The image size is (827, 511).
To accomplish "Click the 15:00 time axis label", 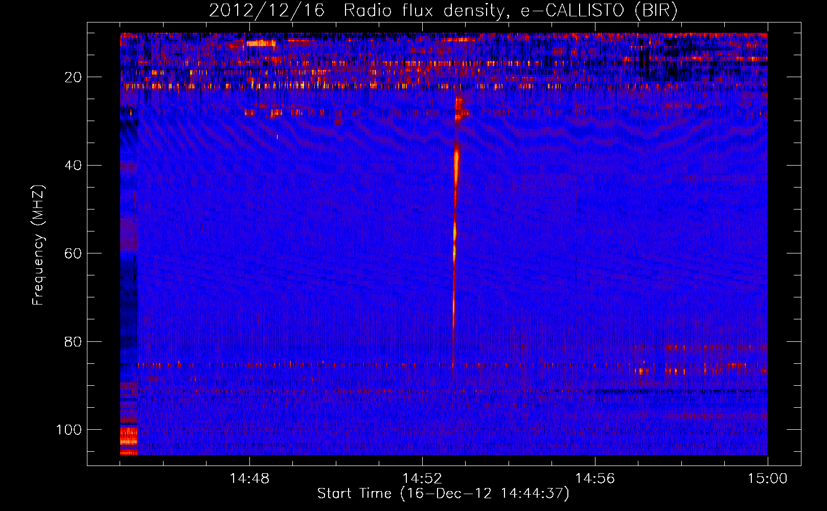I will [x=768, y=479].
